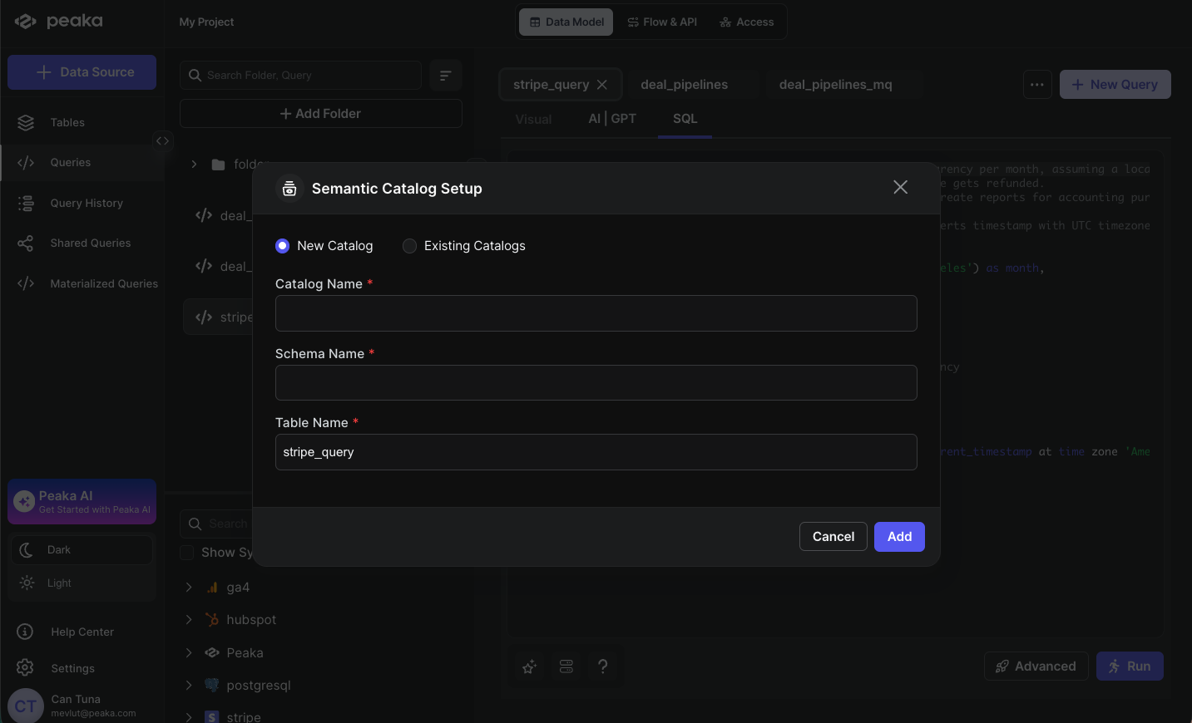Screen dimensions: 1192x723
Task: Open Help Center info icon
Action: point(26,632)
